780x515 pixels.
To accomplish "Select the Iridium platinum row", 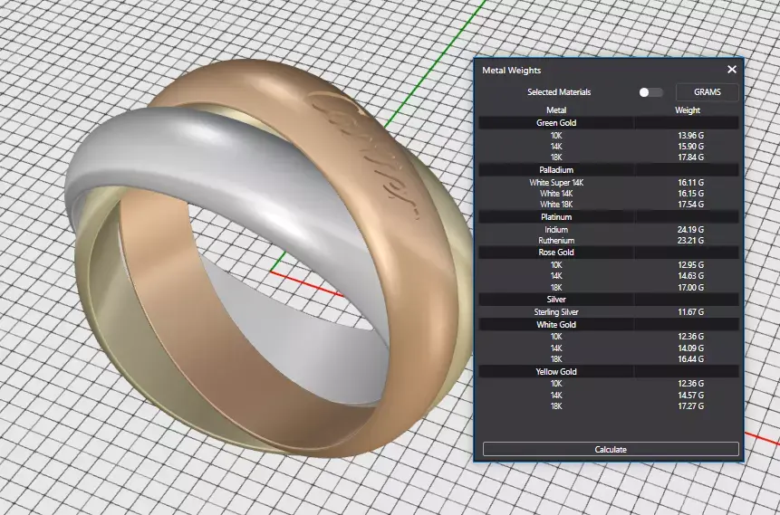I will click(609, 230).
